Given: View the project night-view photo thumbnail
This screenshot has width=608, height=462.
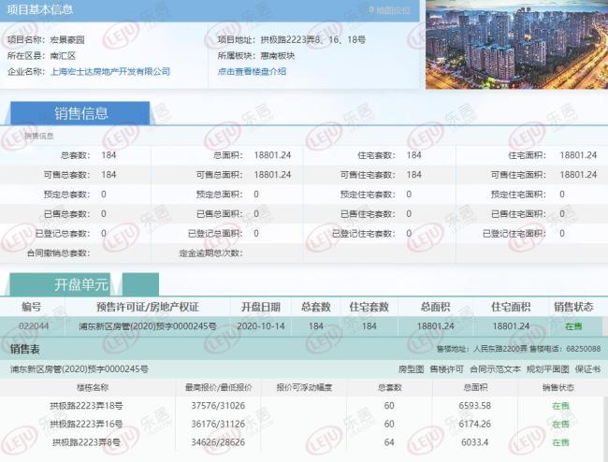Looking at the screenshot, I should (517, 44).
